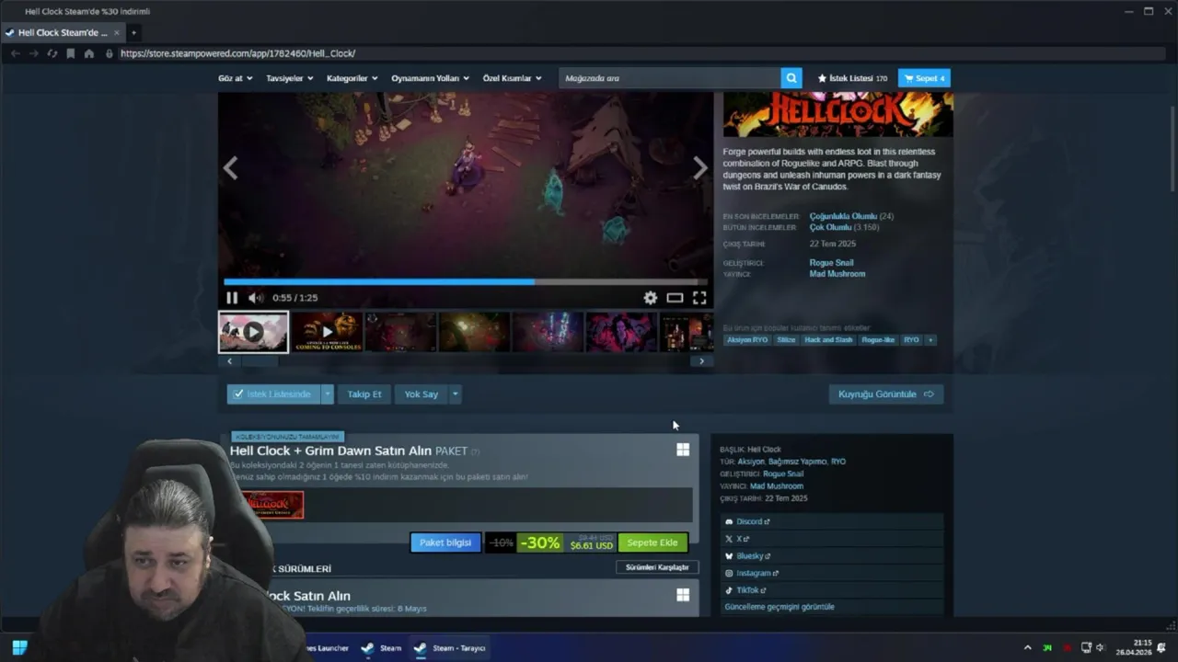The height and width of the screenshot is (662, 1178).
Task: Select the Coming to Consoles trailer thumbnail
Action: 327,332
